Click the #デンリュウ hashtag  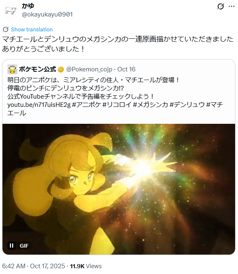tap(187, 105)
